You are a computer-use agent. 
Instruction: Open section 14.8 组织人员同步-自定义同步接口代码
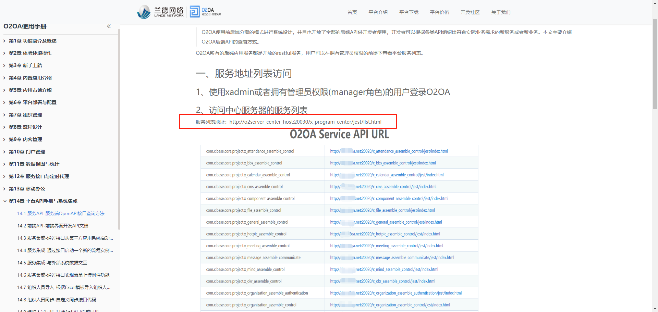[x=57, y=300]
